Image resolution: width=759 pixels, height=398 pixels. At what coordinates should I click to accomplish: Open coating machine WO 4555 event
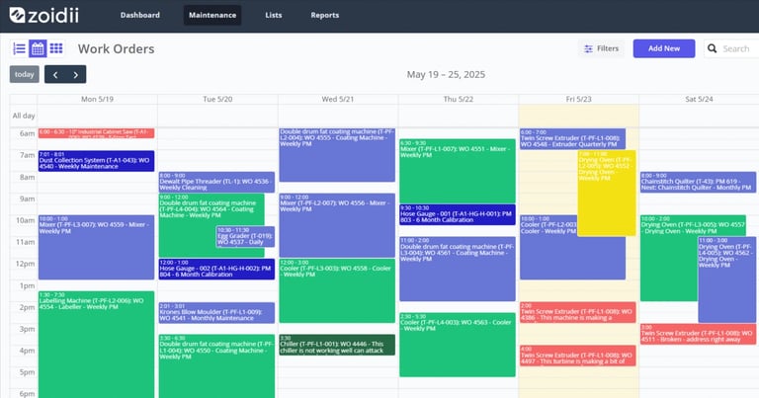point(337,155)
